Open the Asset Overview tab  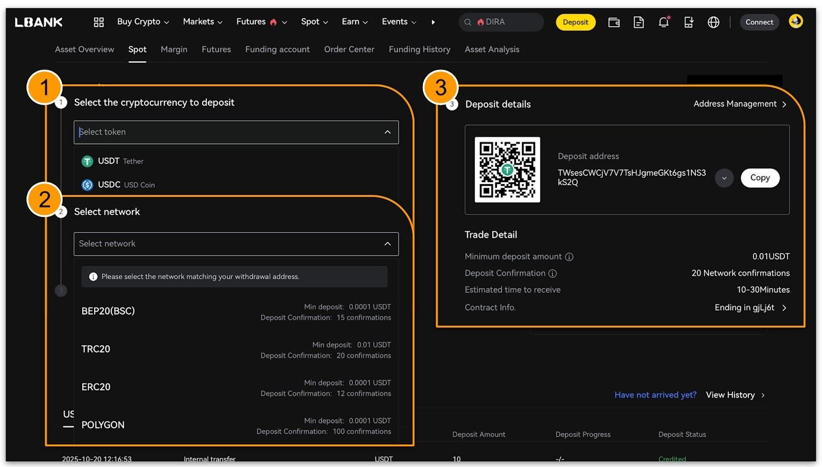[84, 49]
